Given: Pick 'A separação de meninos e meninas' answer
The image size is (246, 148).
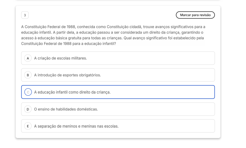Looking at the screenshot, I should coord(76,126).
